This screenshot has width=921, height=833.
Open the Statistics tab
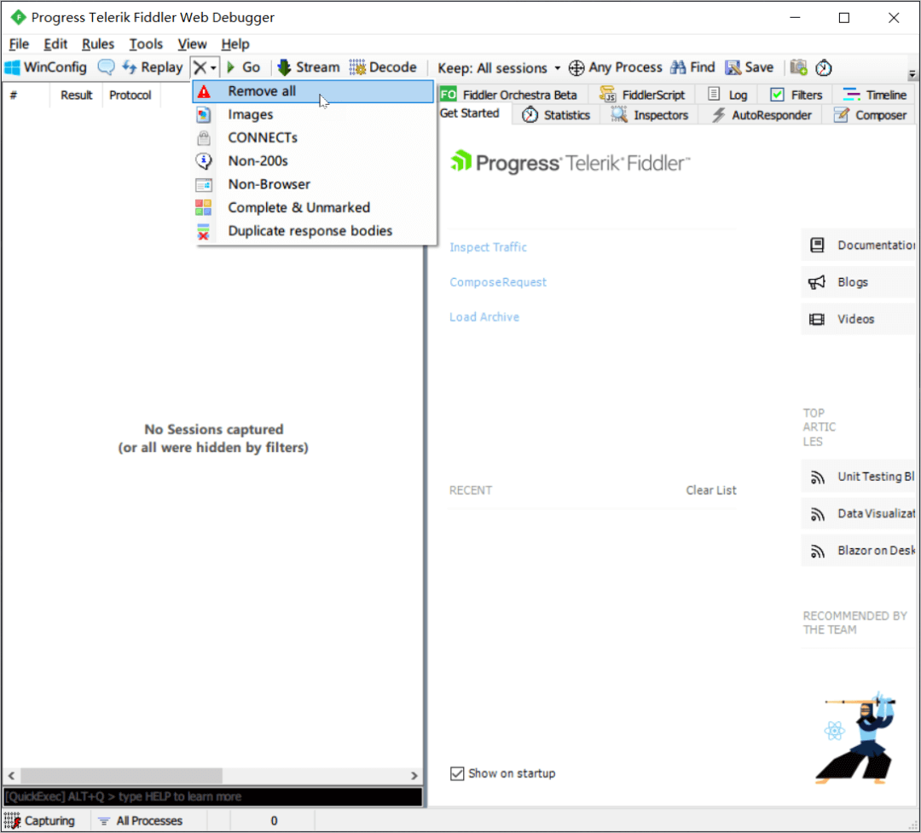click(556, 115)
